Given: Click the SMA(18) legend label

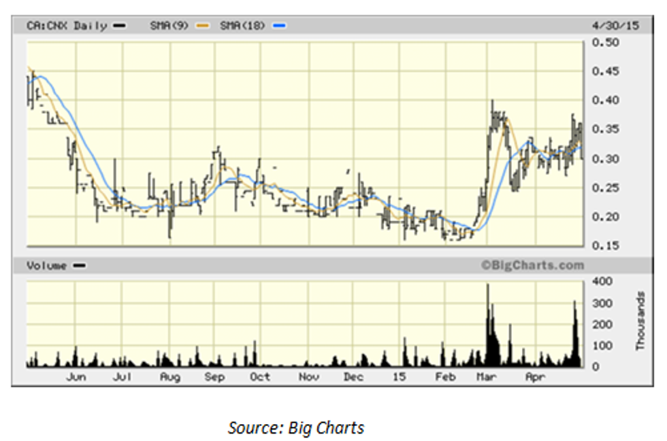Looking at the screenshot, I should pos(244,26).
